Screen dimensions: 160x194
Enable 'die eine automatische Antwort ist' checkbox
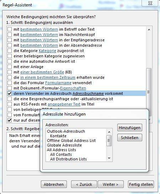pos(10,61)
